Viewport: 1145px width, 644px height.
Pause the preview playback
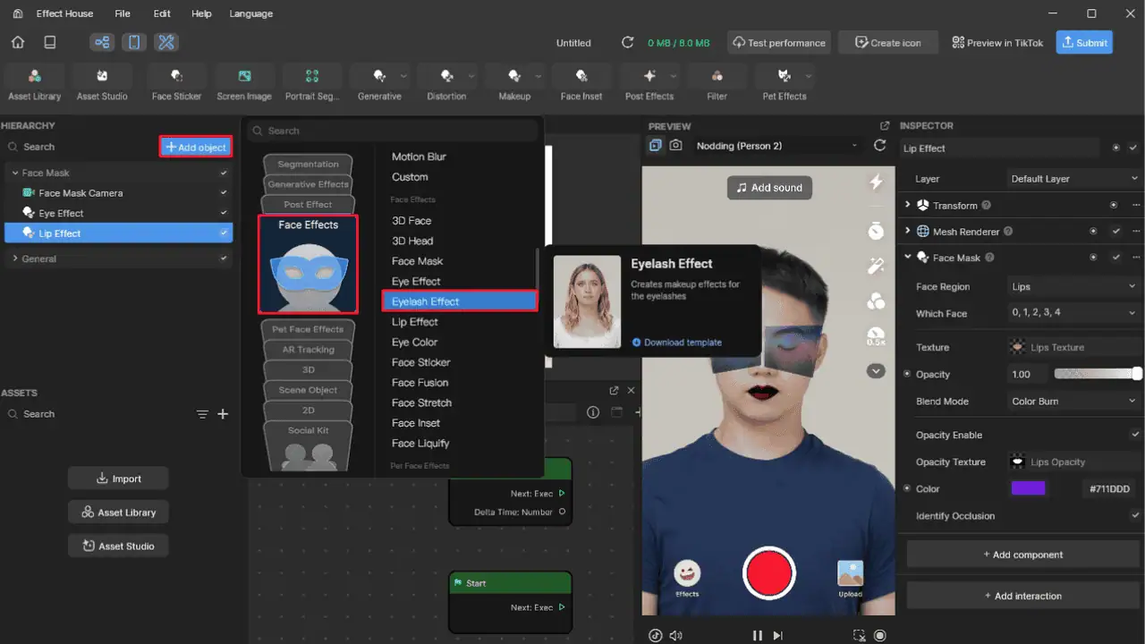coord(757,635)
